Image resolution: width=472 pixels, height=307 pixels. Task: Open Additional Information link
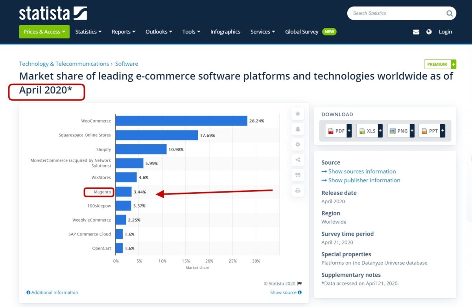[x=52, y=292]
